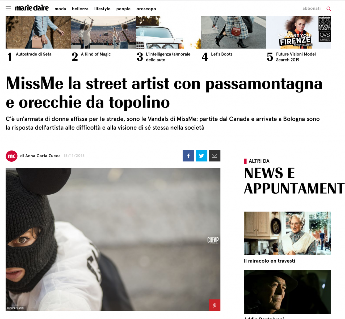The height and width of the screenshot is (319, 345).
Task: Pin the image with Pinterest button
Action: pos(214,305)
